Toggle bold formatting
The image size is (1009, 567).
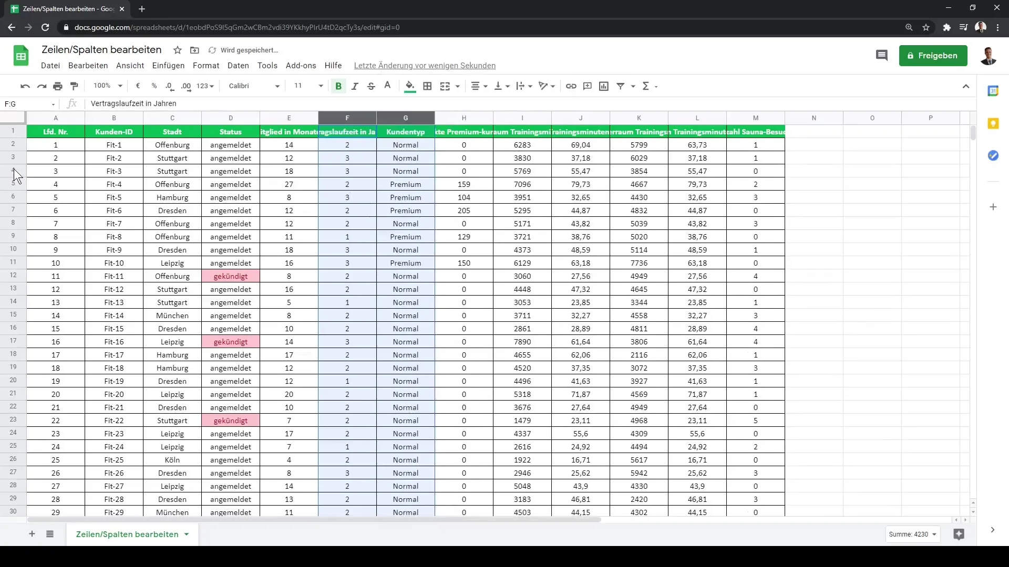pyautogui.click(x=338, y=86)
